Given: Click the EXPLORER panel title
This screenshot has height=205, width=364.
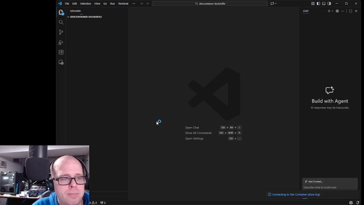Looking at the screenshot, I should click(75, 11).
